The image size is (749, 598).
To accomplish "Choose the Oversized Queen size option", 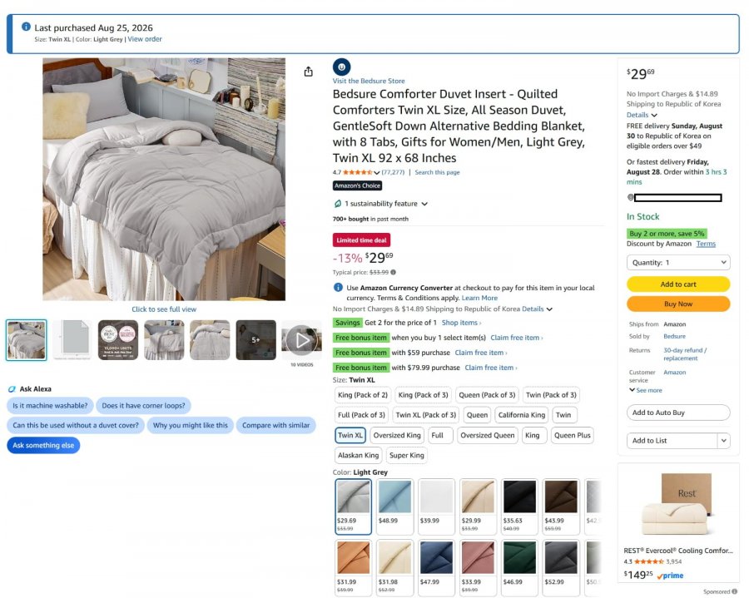I will click(487, 435).
